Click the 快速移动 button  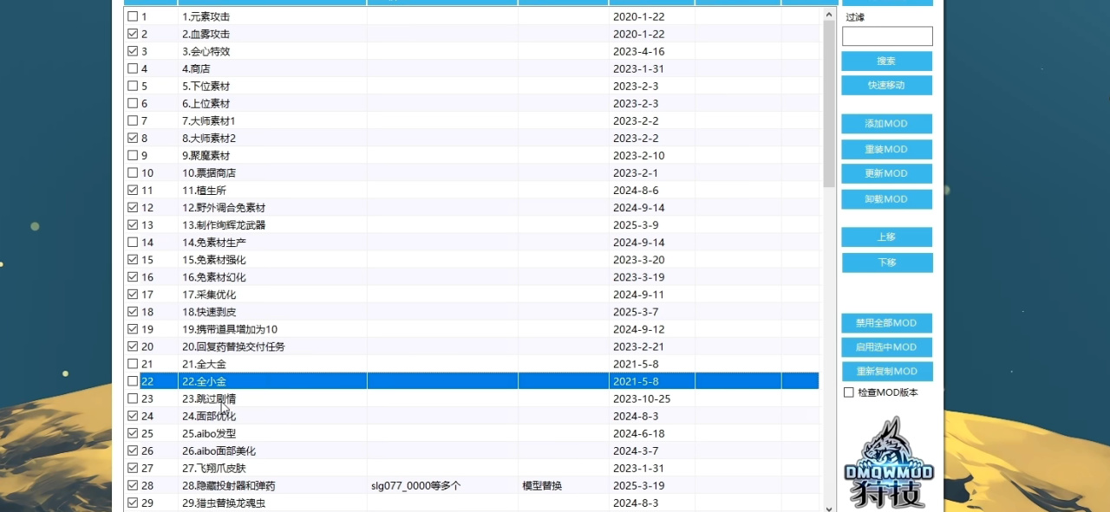(886, 85)
